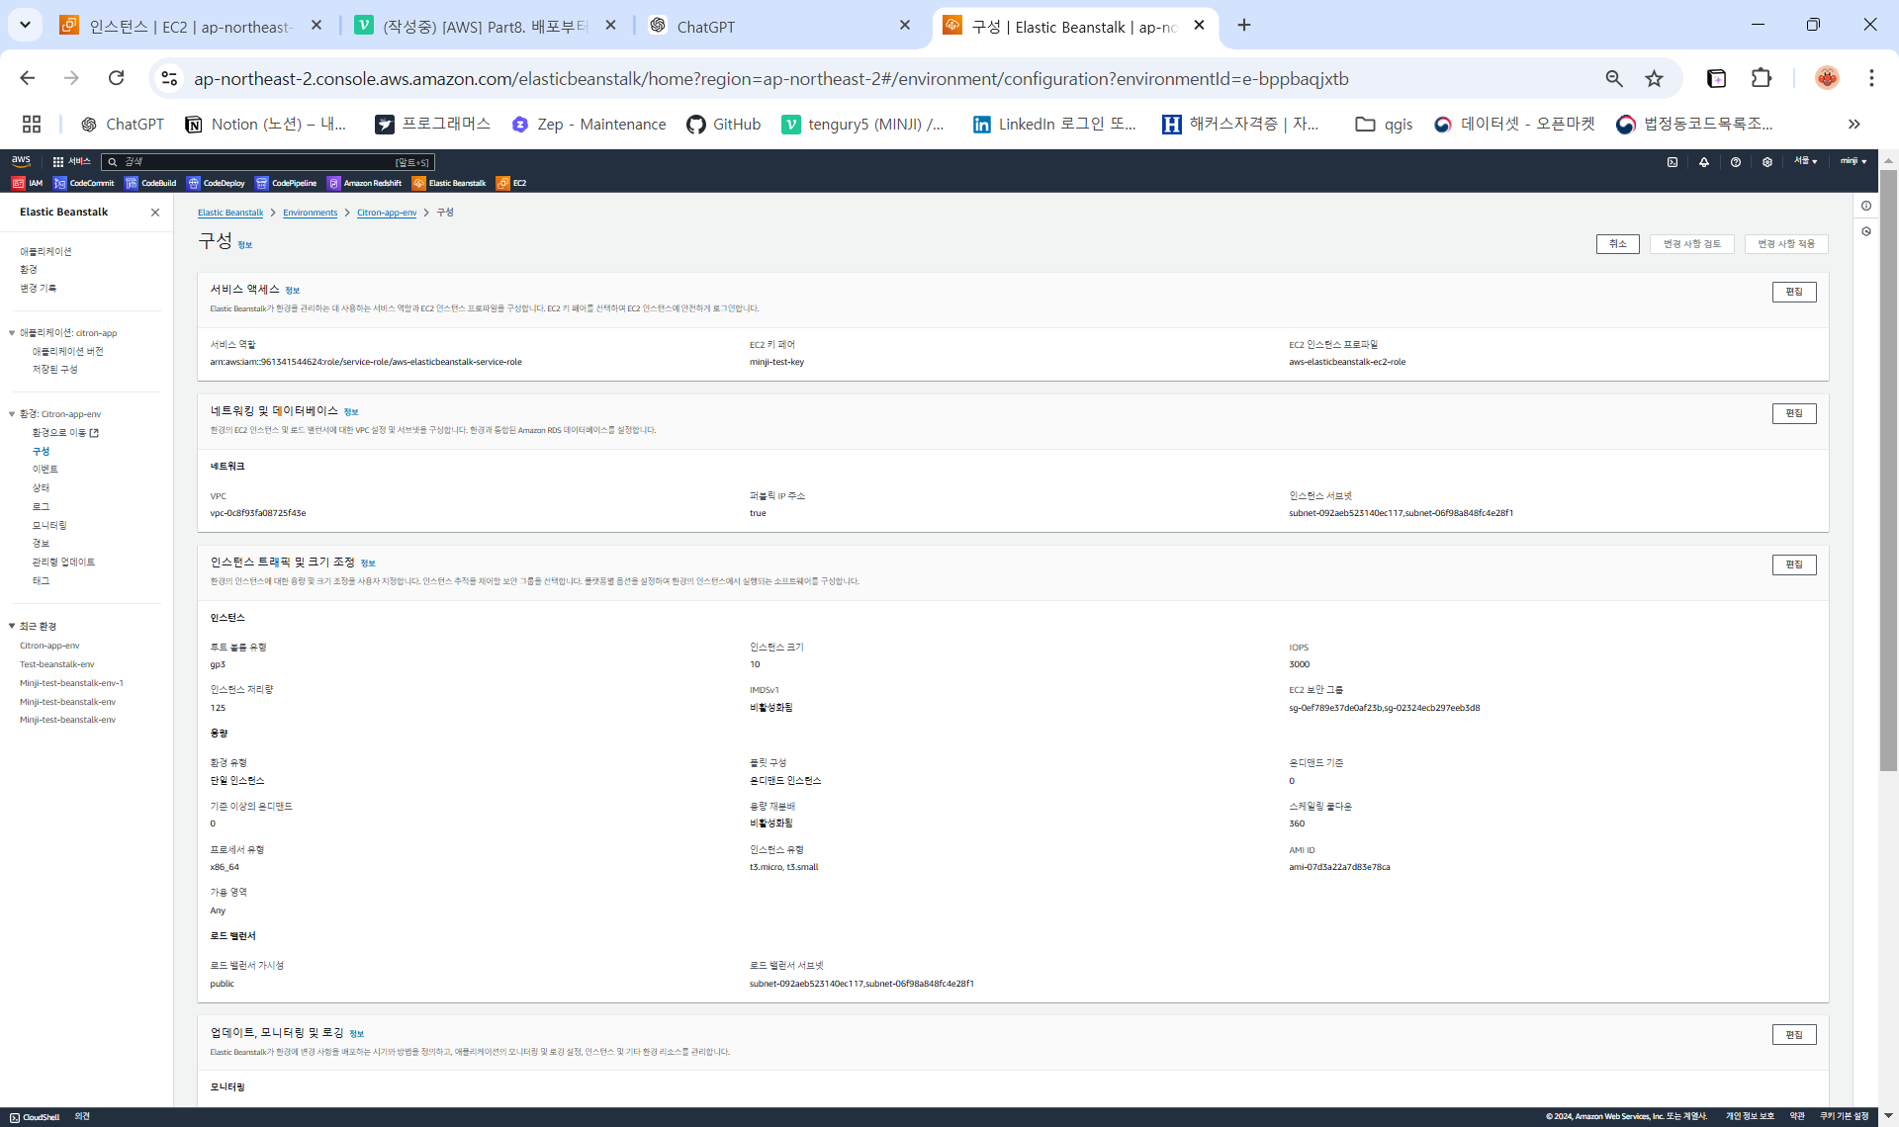Click the 취소 button
The height and width of the screenshot is (1127, 1899).
(1617, 244)
